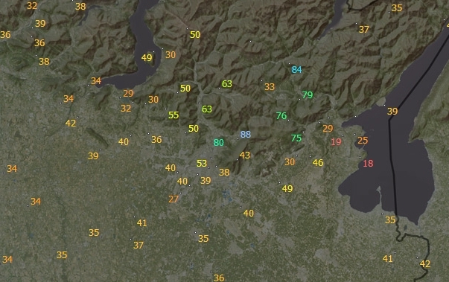Click the red 18 value on lake
Screen dimensions: 449x282
click(368, 163)
